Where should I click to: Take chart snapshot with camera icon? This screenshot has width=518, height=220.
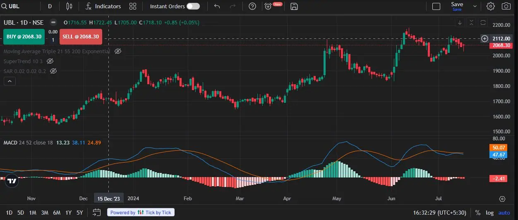[506, 6]
